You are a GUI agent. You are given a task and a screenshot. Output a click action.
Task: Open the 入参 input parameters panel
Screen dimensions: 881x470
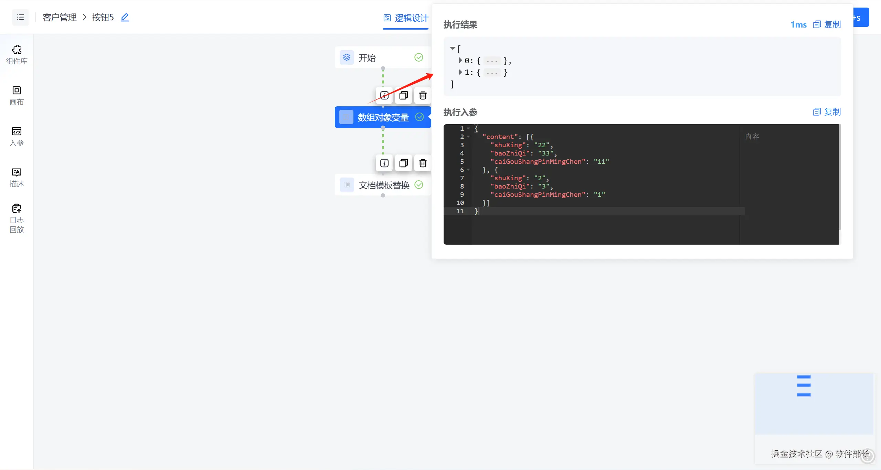click(x=17, y=136)
